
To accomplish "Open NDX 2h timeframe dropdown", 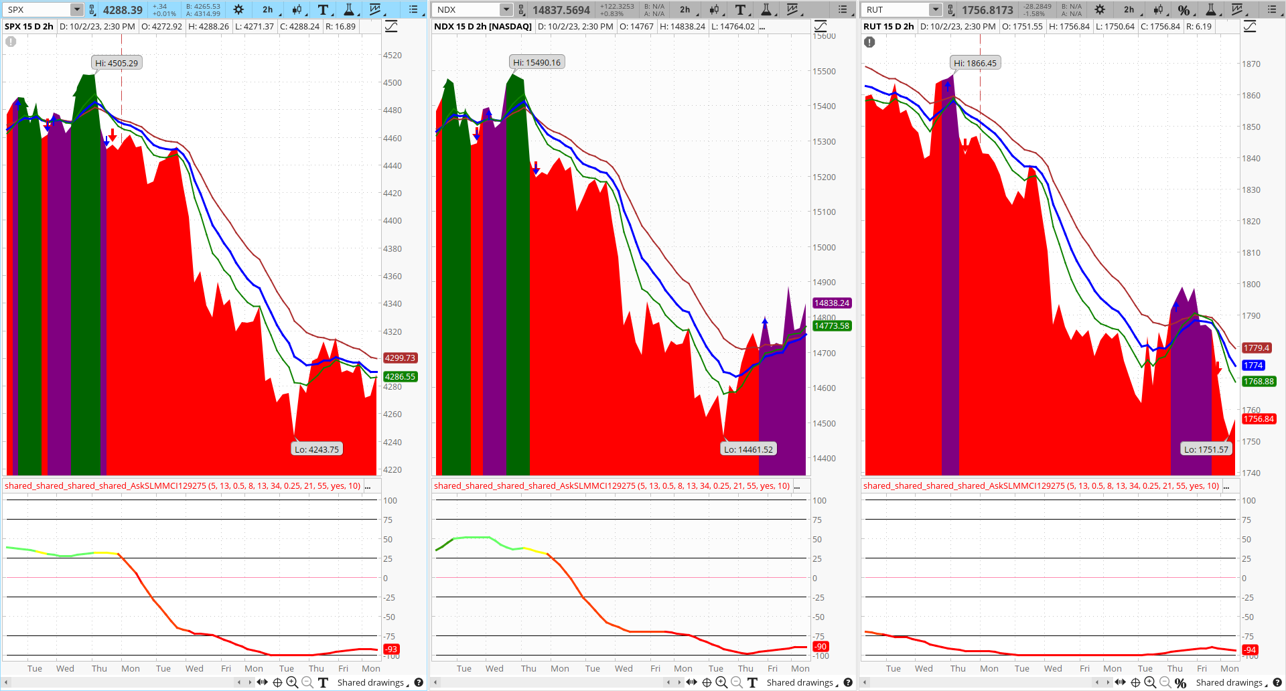I will point(687,9).
